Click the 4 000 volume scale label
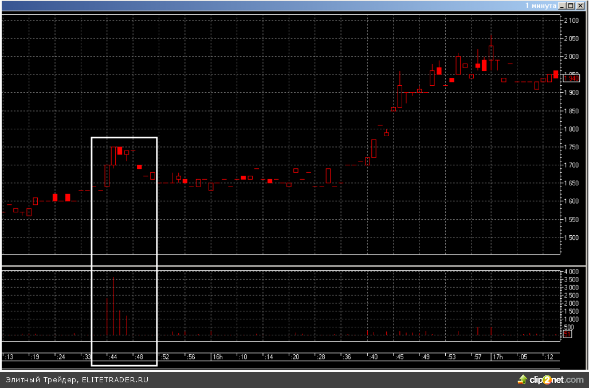 572,271
